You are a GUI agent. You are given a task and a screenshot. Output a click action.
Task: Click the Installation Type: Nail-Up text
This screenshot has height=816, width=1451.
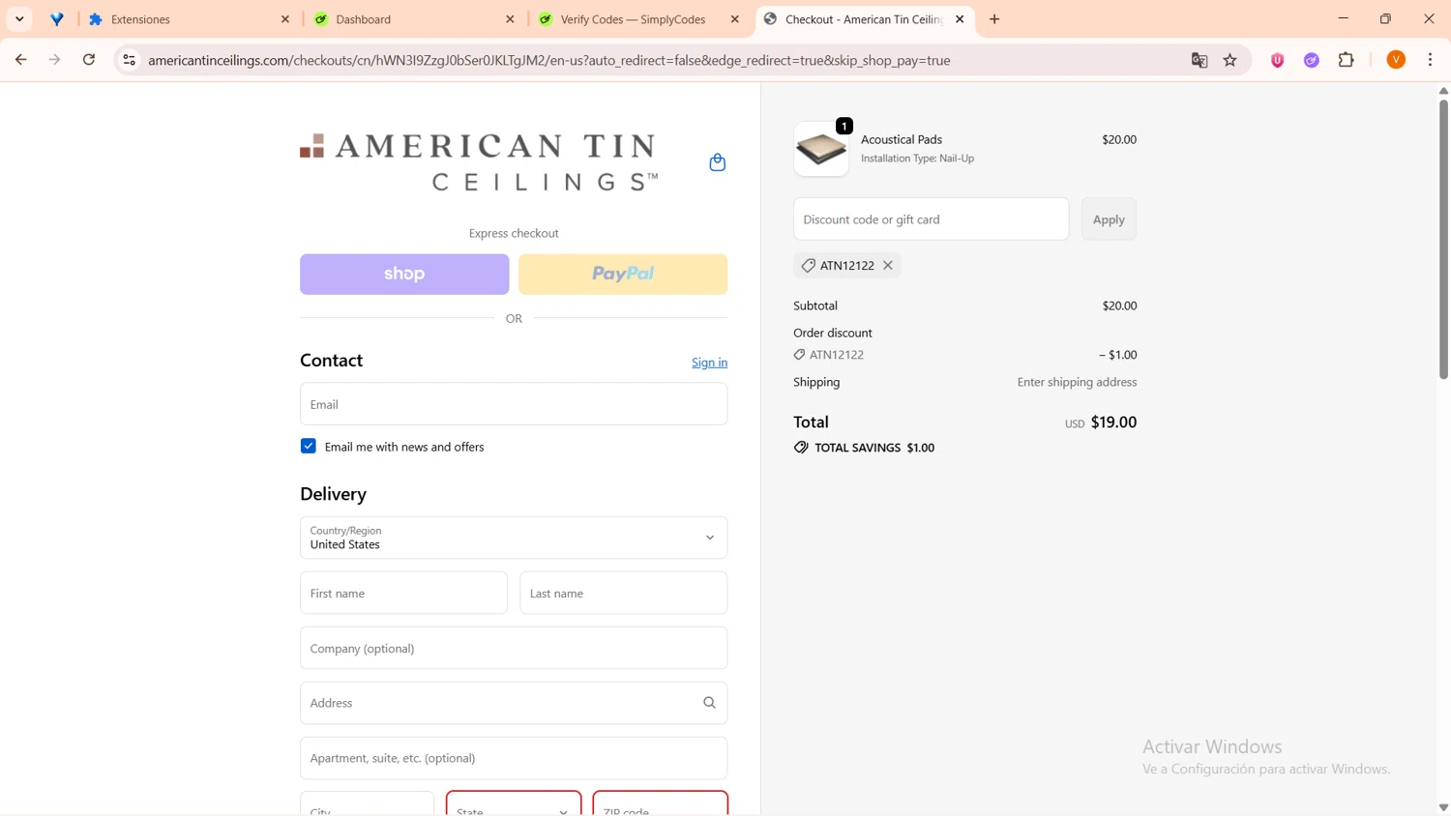click(x=917, y=159)
